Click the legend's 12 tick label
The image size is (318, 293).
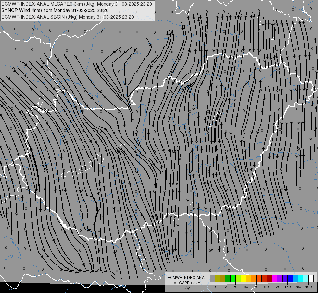[225, 287]
